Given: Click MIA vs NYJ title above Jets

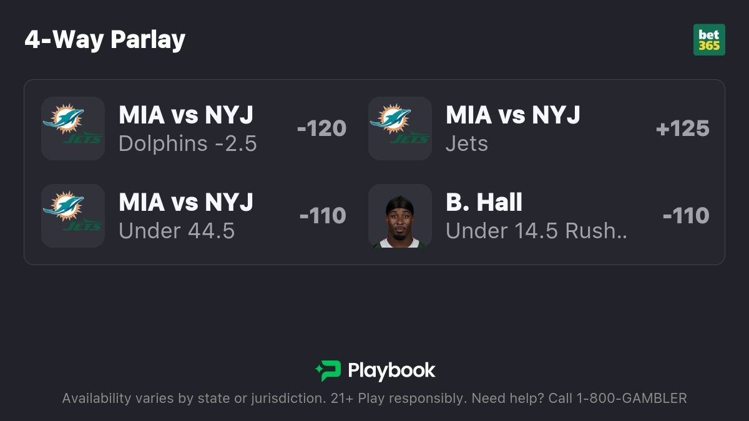Looking at the screenshot, I should (x=513, y=115).
